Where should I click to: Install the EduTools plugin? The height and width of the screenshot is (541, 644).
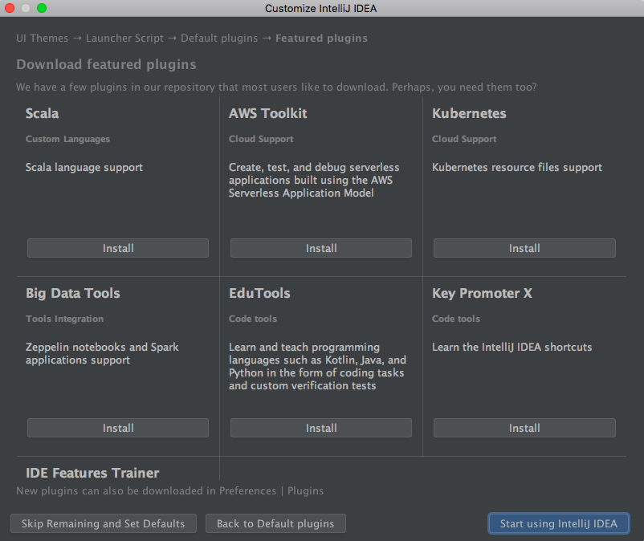pyautogui.click(x=321, y=428)
